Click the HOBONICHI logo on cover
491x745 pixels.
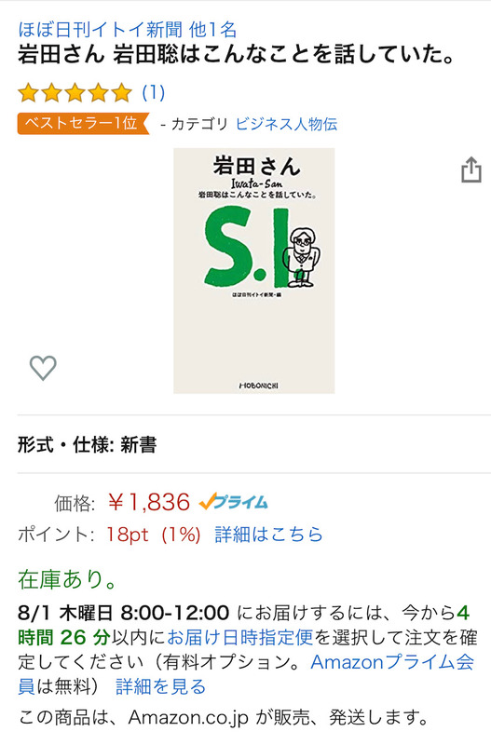pos(259,386)
